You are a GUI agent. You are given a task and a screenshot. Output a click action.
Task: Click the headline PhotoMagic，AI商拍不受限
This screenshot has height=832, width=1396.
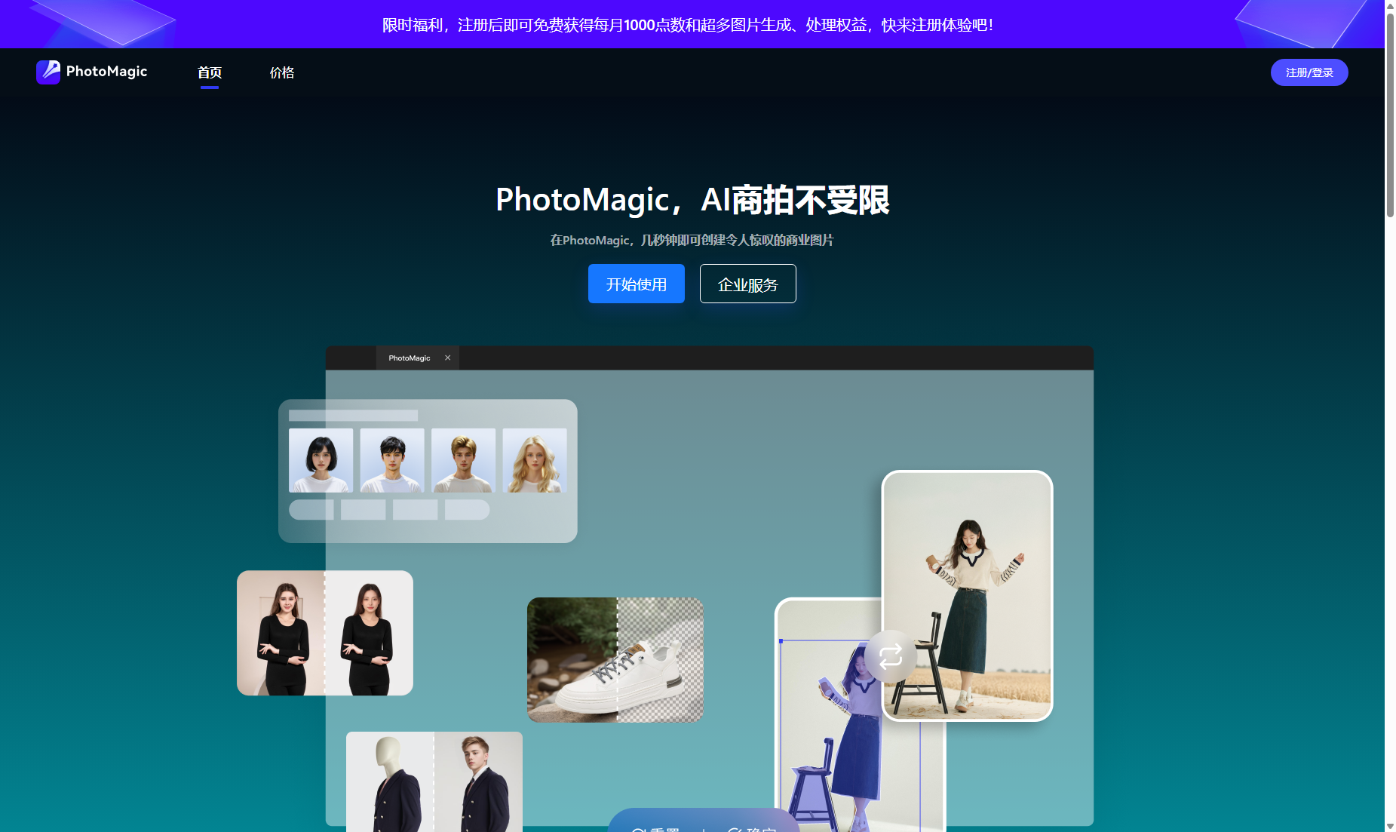(x=692, y=200)
